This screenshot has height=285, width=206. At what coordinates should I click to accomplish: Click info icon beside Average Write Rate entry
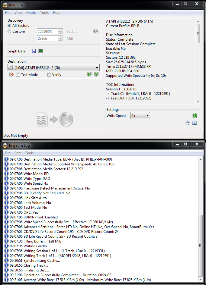(x=6, y=280)
